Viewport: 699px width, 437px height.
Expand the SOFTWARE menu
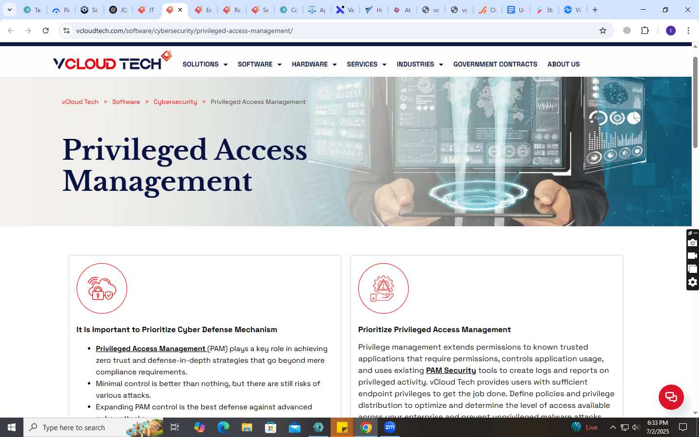pos(260,64)
